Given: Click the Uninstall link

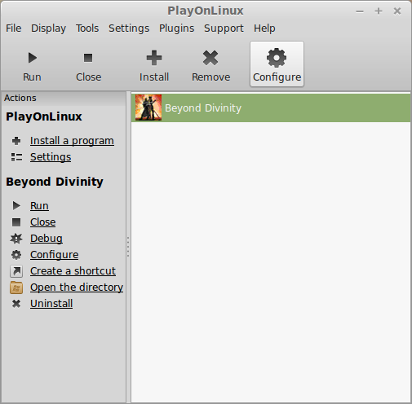Looking at the screenshot, I should [51, 304].
